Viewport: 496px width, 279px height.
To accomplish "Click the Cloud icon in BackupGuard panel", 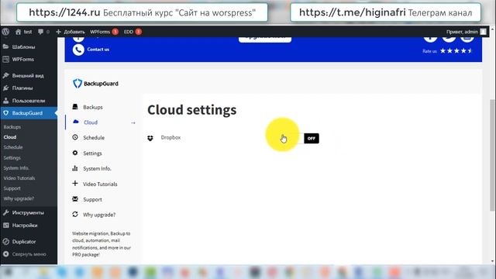I will click(76, 122).
